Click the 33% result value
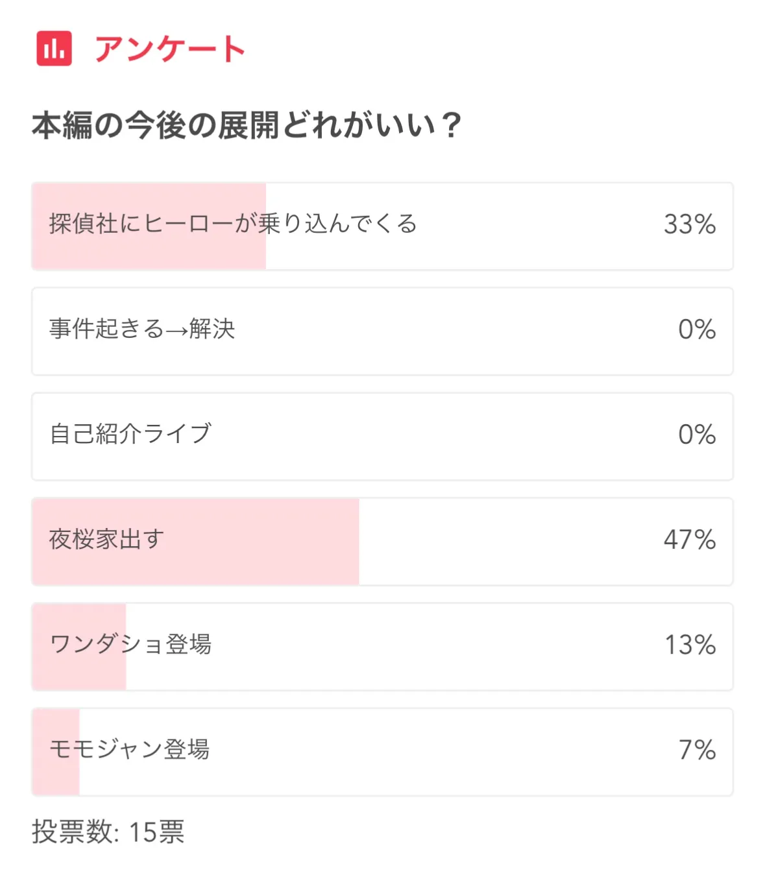 689,224
